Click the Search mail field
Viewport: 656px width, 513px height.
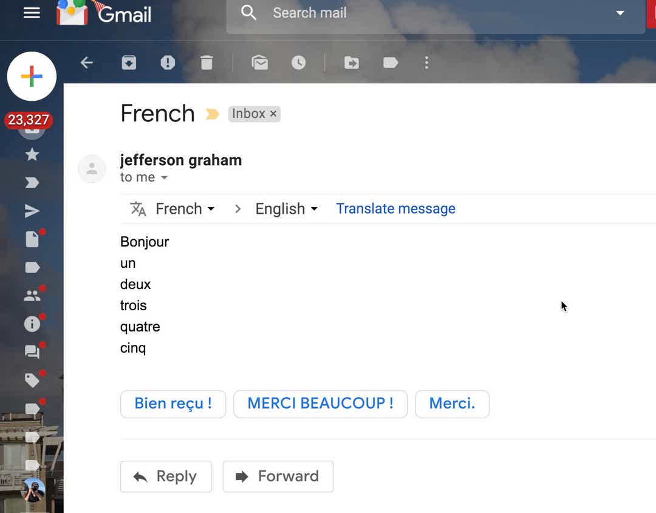[435, 14]
